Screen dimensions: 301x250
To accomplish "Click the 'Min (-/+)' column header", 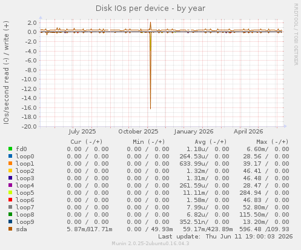I will pyautogui.click(x=149, y=142).
